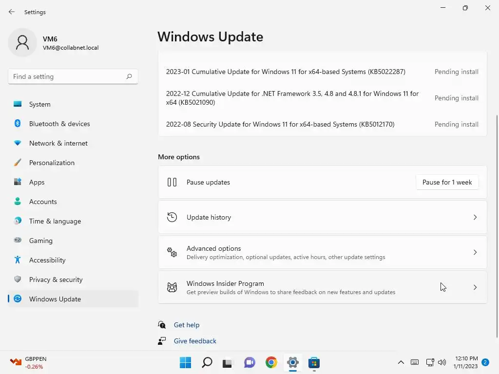Expand Advanced options chevron
This screenshot has width=499, height=374.
475,252
